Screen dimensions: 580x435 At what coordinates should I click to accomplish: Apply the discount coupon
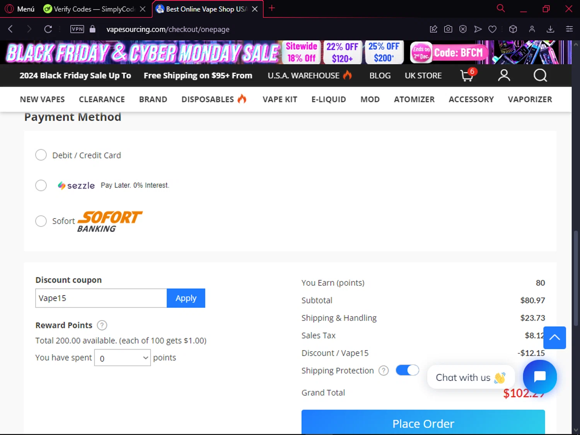click(x=186, y=298)
